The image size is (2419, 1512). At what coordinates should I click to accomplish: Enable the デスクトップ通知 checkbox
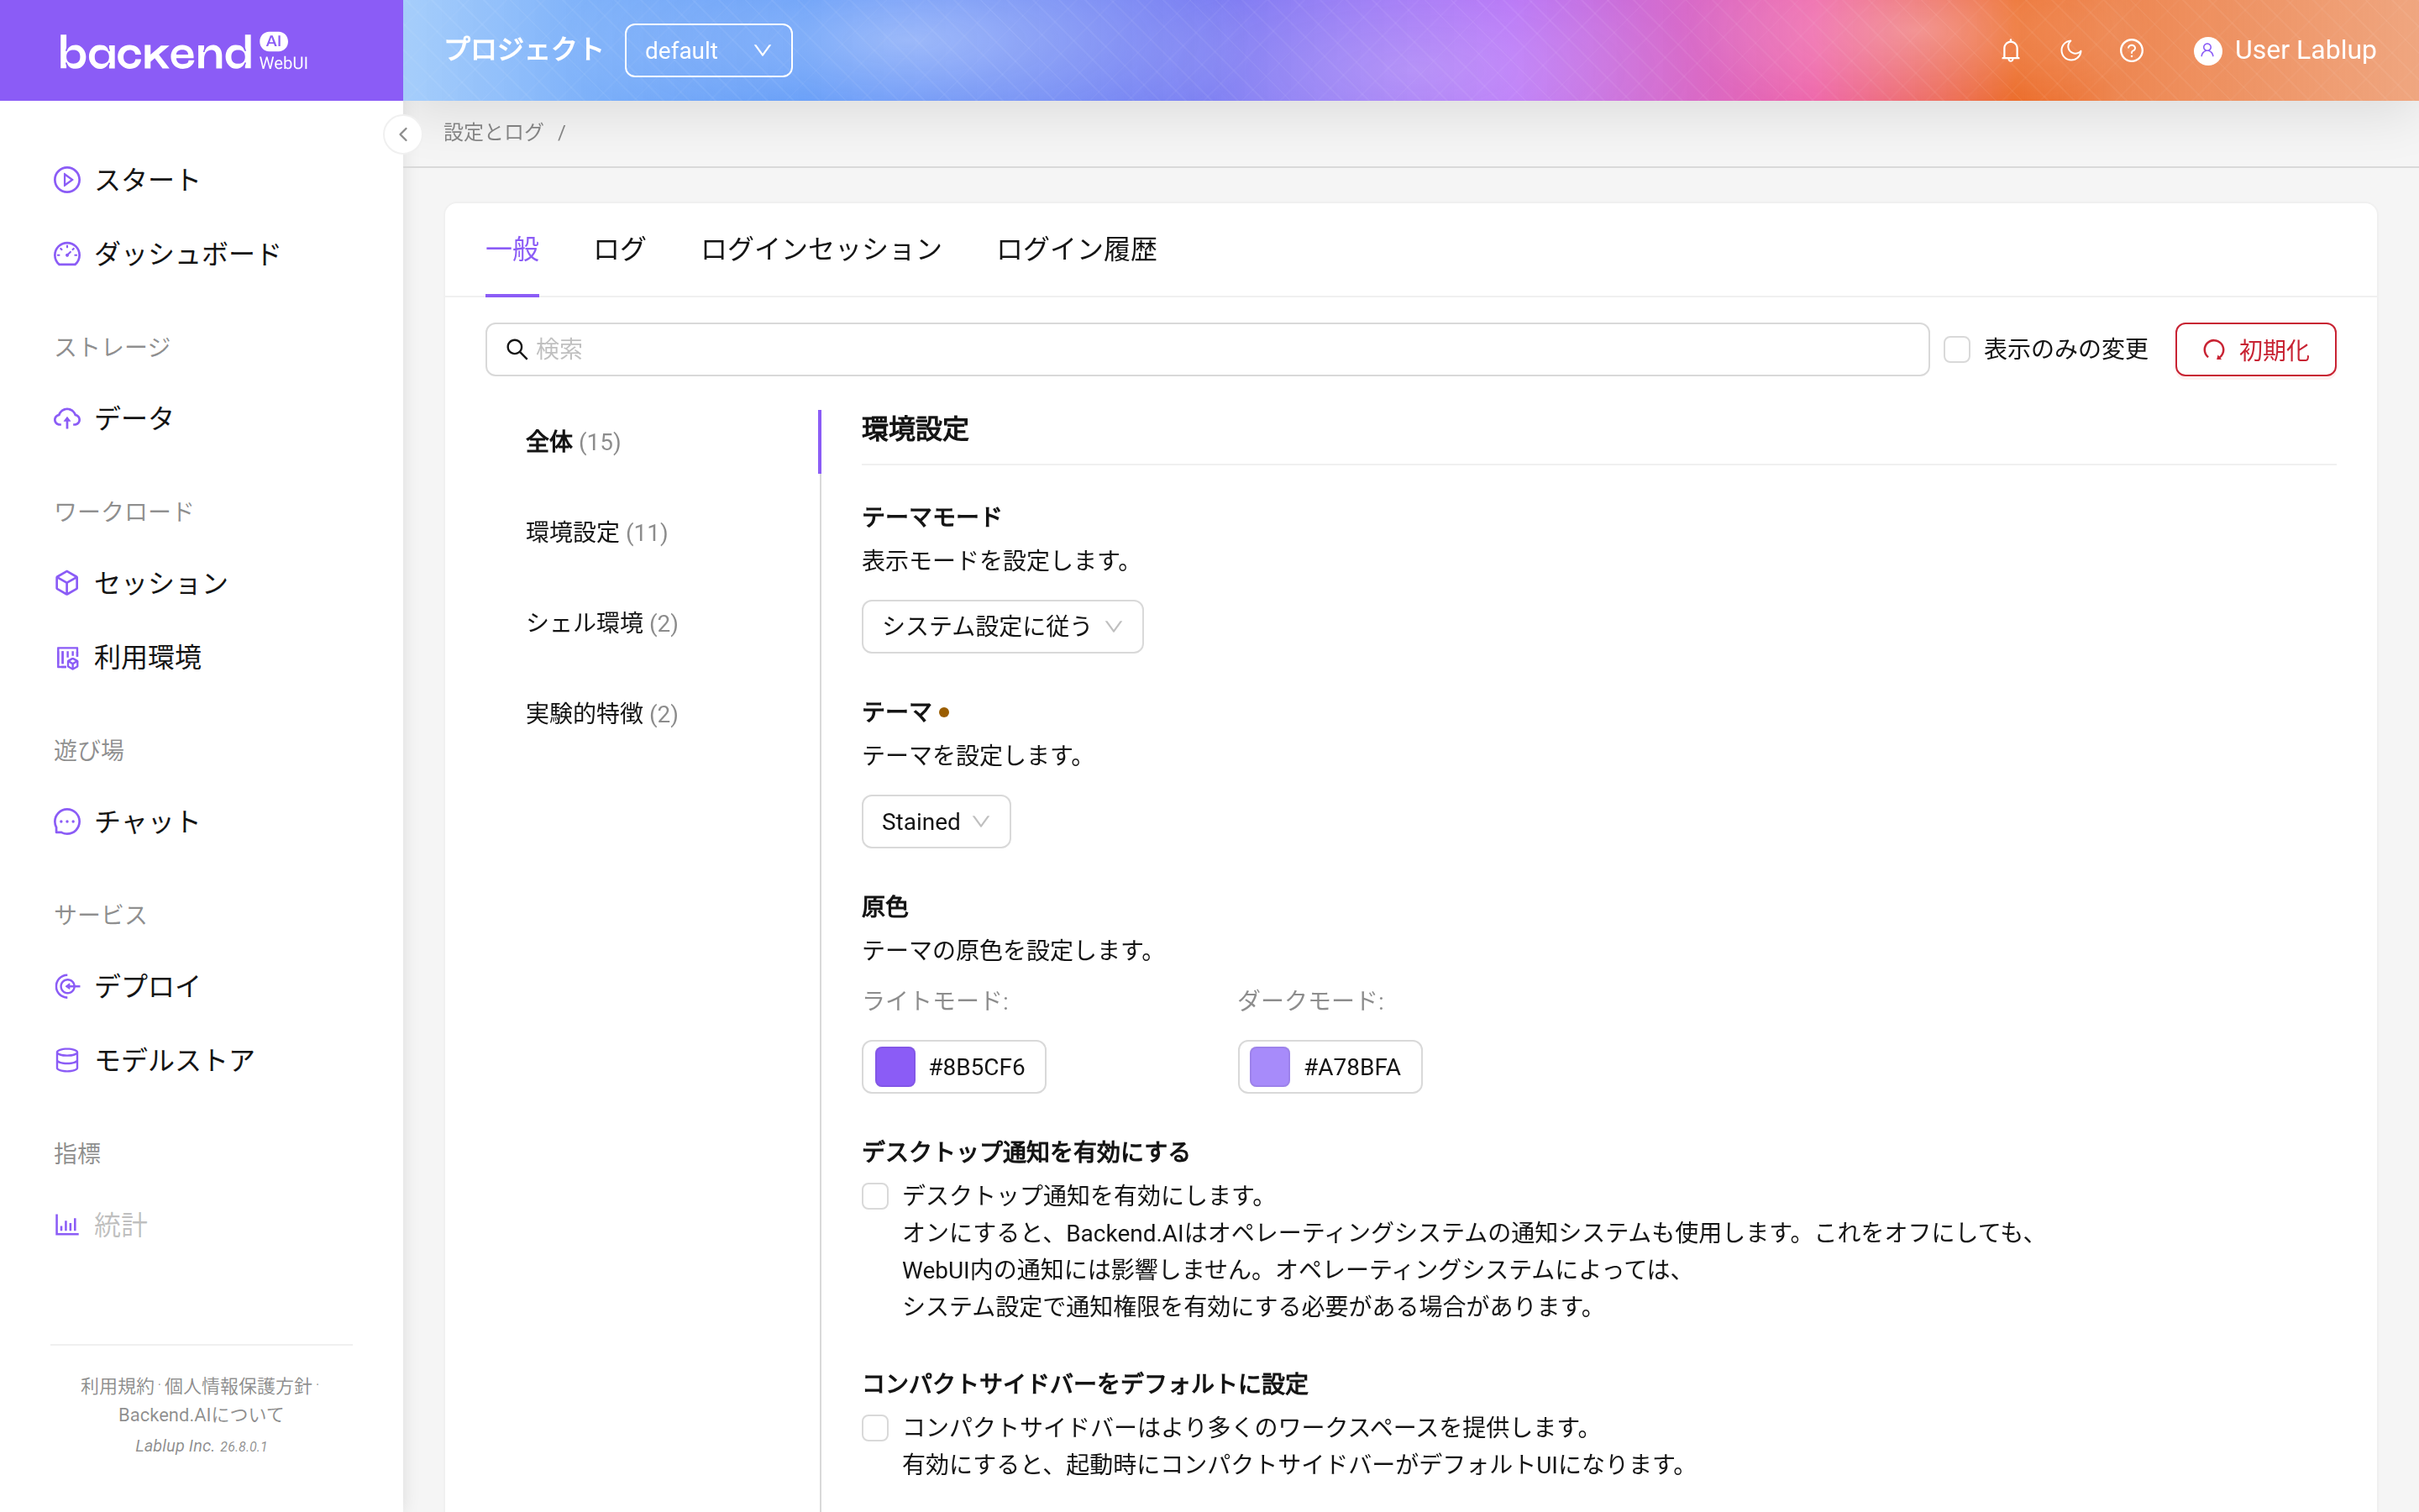874,1196
